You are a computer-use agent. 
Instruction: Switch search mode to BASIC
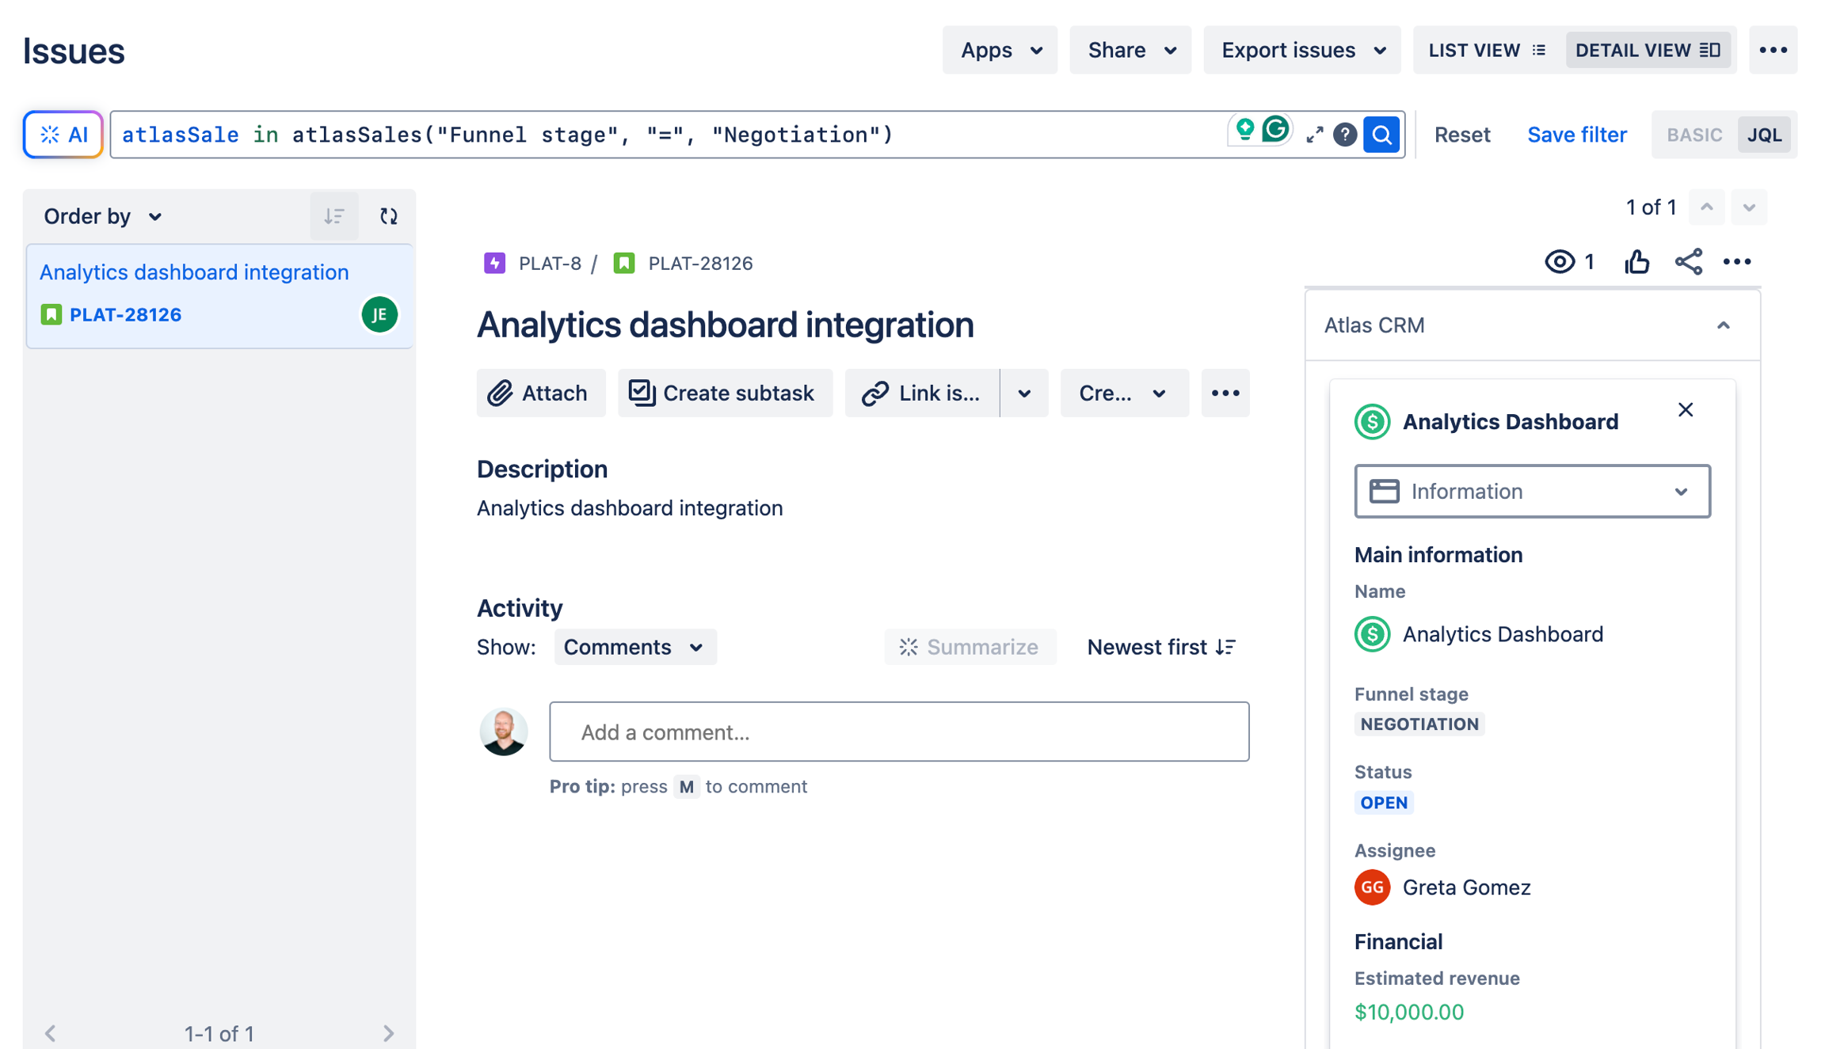1694,135
